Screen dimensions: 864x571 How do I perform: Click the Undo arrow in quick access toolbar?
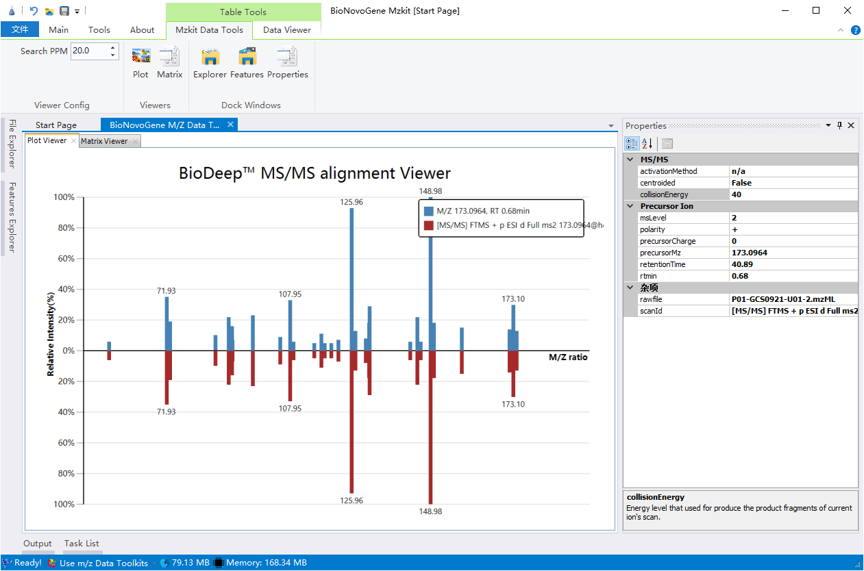[34, 11]
